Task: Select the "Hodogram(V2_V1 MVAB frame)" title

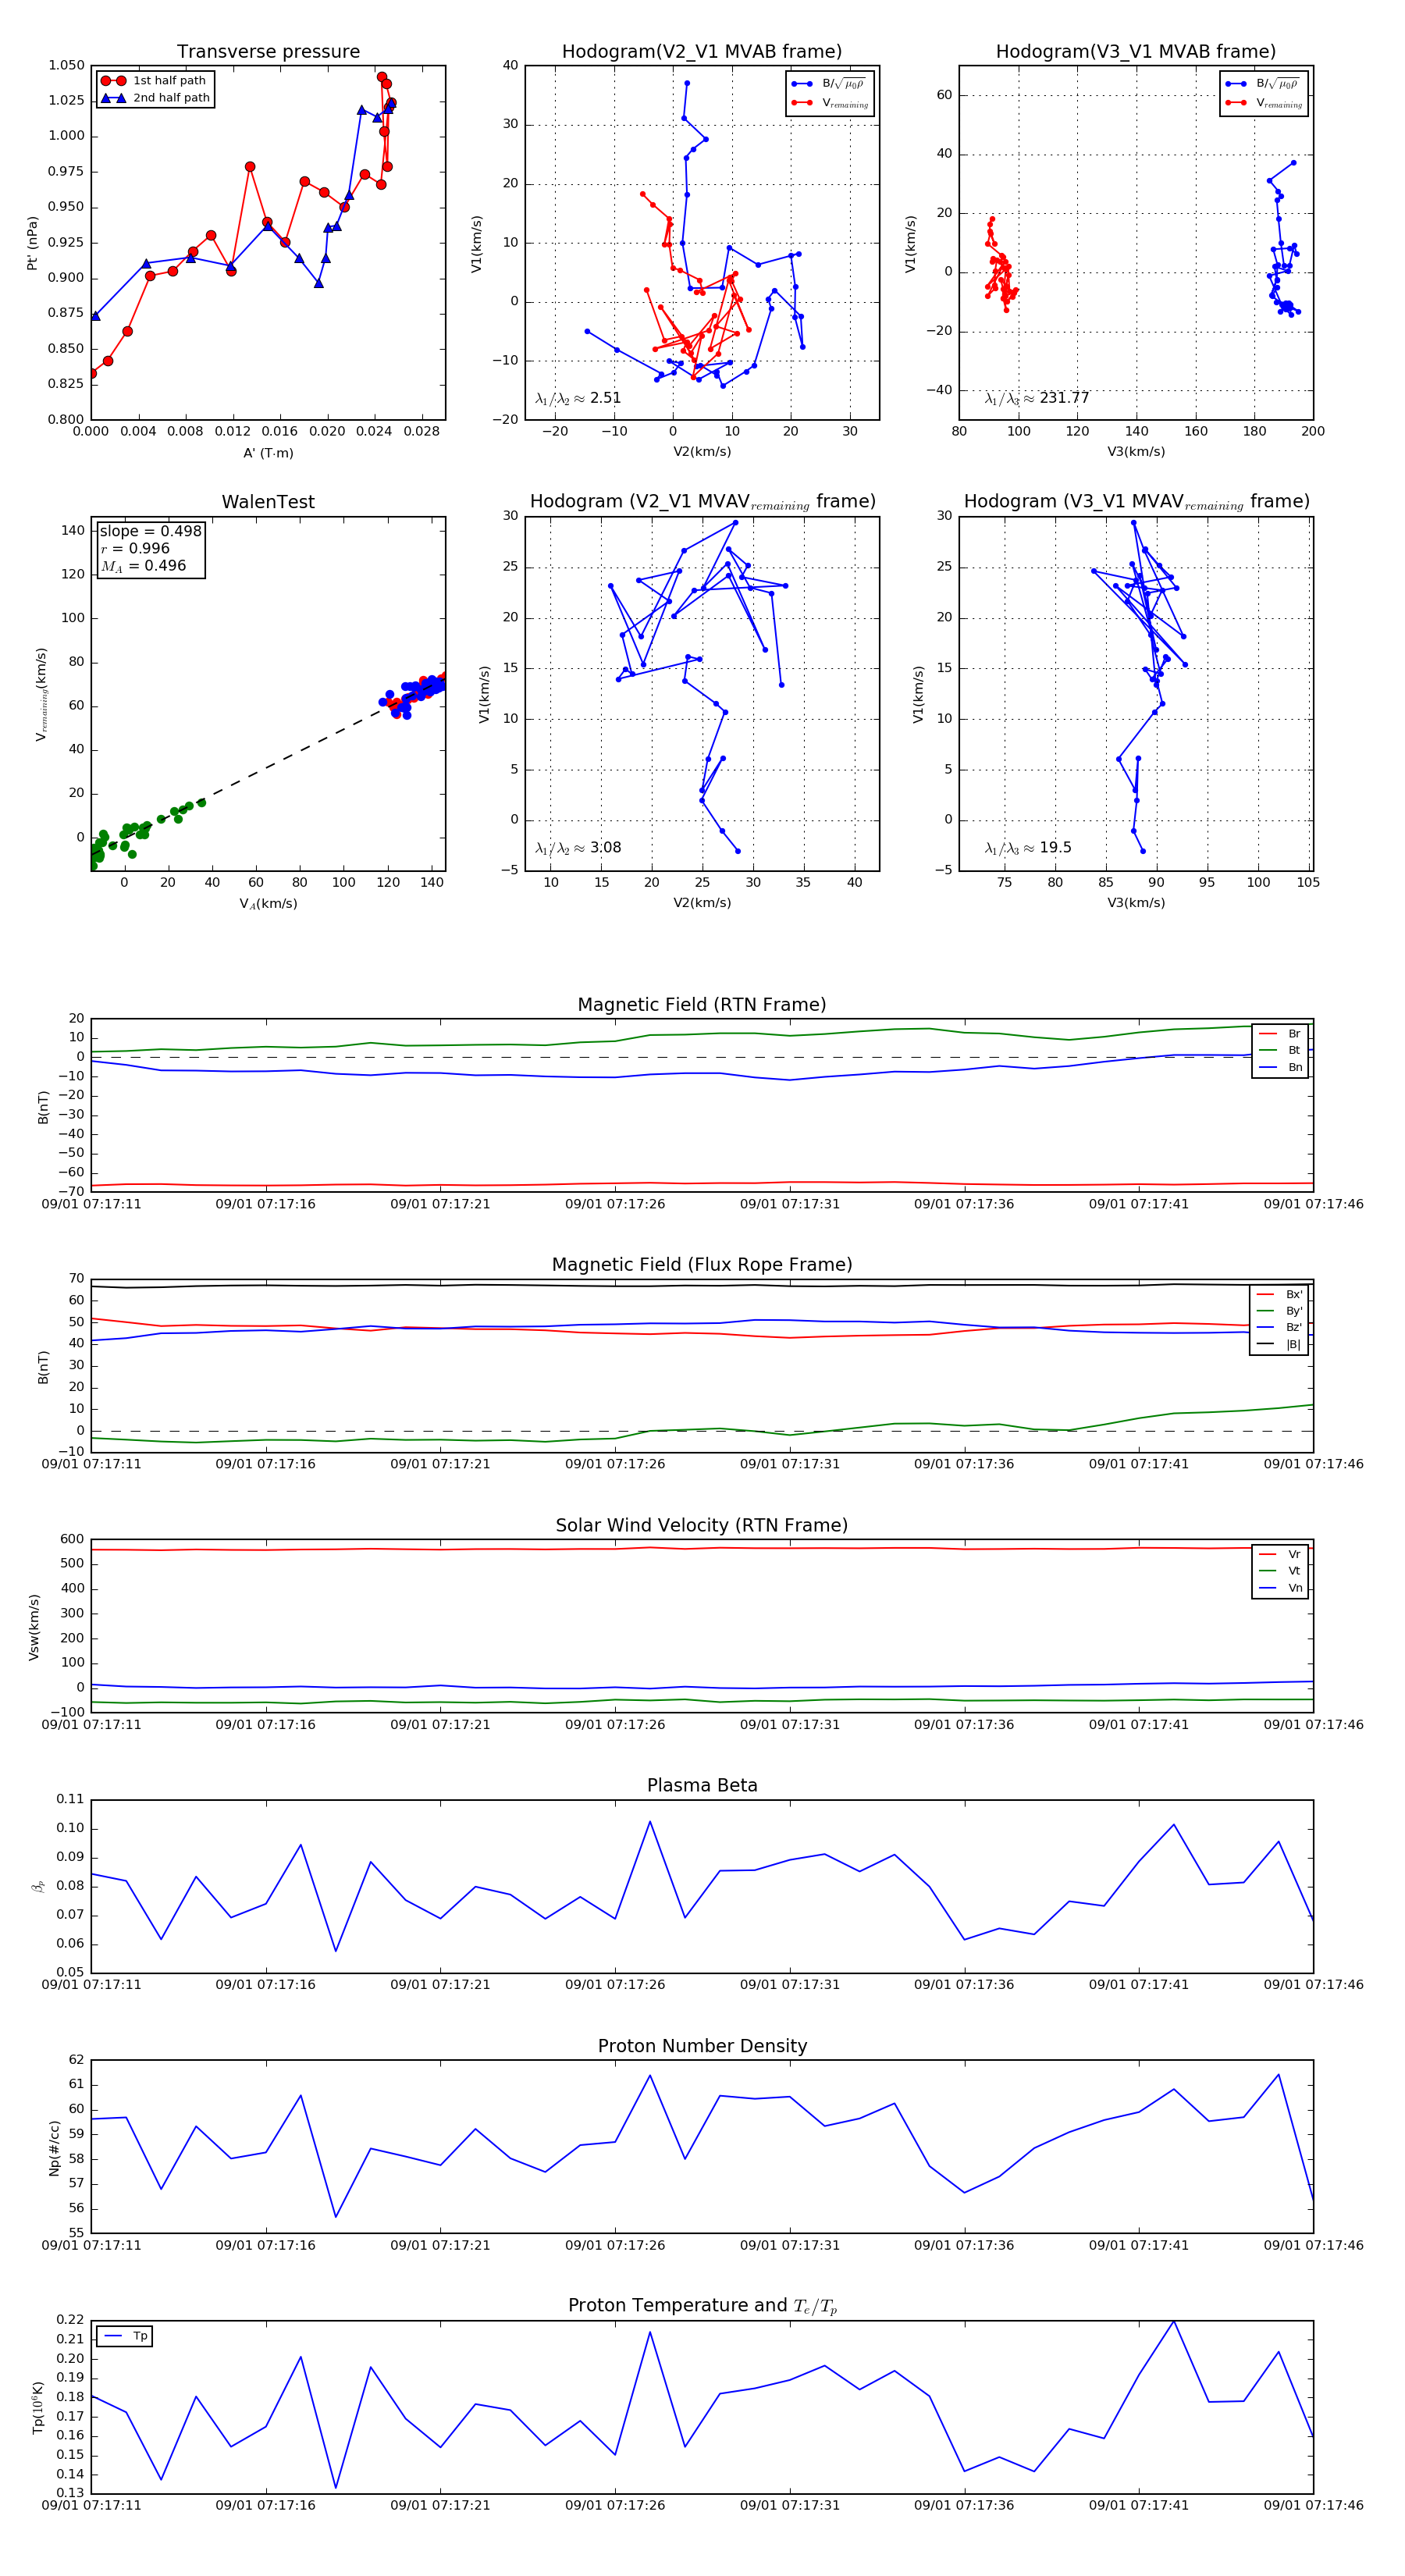Action: pos(702,52)
